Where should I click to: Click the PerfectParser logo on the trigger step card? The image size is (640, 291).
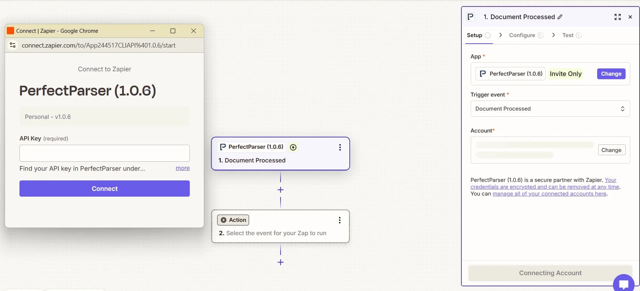pos(223,147)
